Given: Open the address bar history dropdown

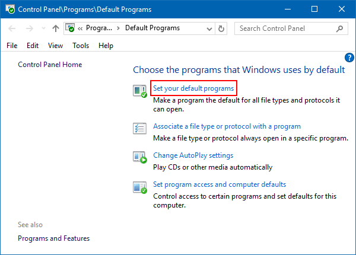Looking at the screenshot, I should (209, 29).
